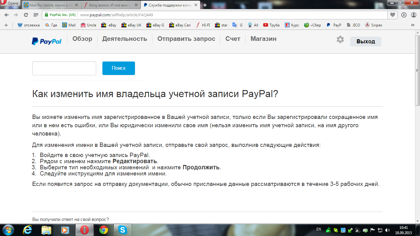Open the new tab with plus icon

(205, 5)
